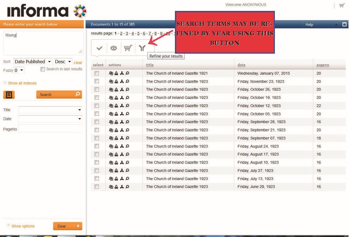Open document icon for September 07, 1923 row
The width and height of the screenshot is (349, 237).
pyautogui.click(x=111, y=138)
